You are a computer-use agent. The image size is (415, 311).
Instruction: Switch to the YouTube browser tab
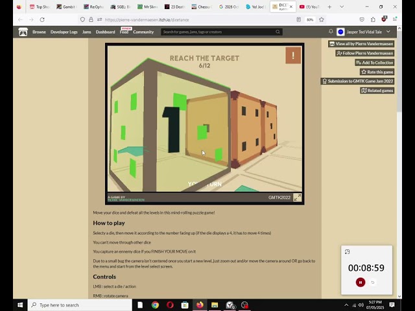(309, 7)
